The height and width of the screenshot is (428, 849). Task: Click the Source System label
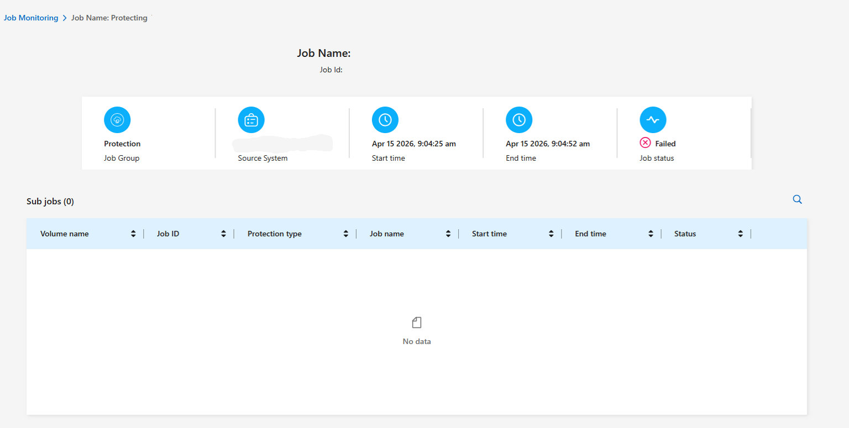click(263, 158)
